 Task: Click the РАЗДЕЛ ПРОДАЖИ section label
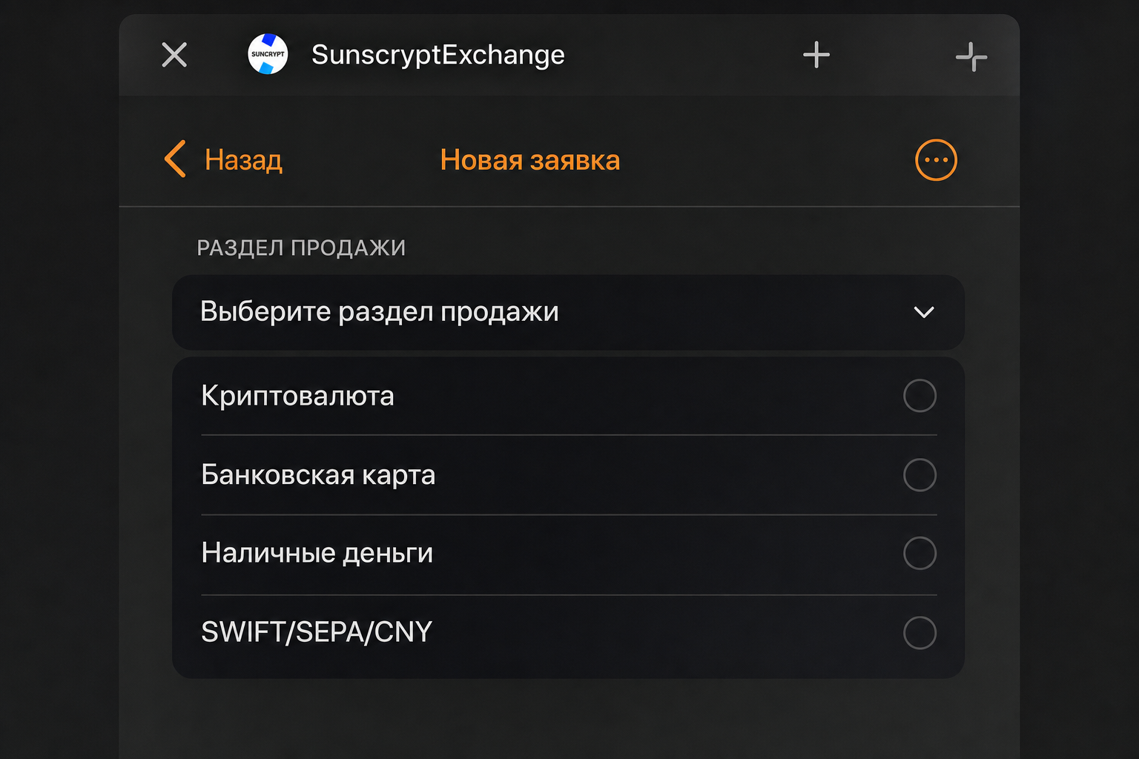(301, 248)
